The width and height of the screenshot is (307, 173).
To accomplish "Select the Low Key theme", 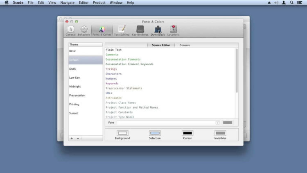I will [86, 77].
